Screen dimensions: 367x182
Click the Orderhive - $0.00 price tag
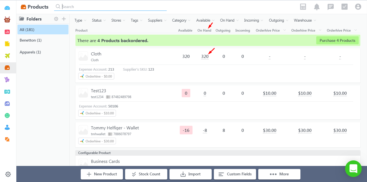[96, 76]
